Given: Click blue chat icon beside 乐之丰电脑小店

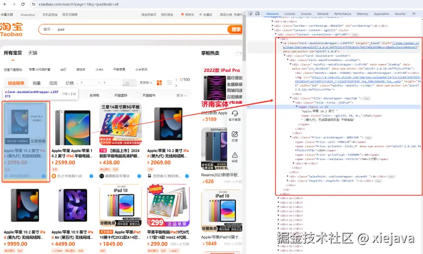Looking at the screenshot, I should point(91,176).
